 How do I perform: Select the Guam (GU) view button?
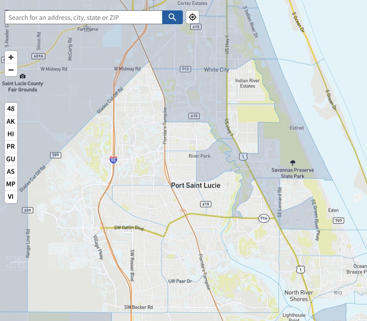point(11,159)
